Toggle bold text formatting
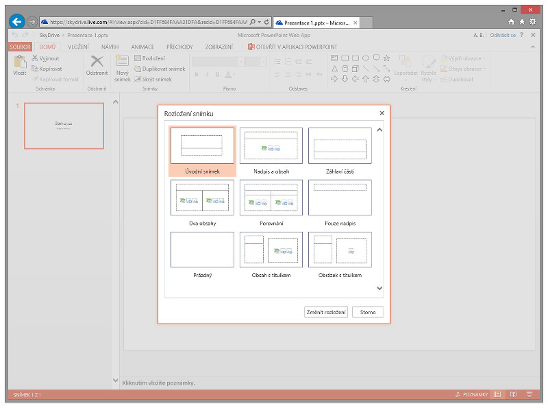Viewport: 548px width, 408px height. coord(197,74)
